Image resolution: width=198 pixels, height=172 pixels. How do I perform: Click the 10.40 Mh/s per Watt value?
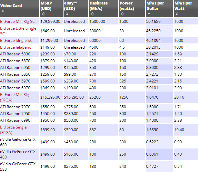(x=179, y=130)
